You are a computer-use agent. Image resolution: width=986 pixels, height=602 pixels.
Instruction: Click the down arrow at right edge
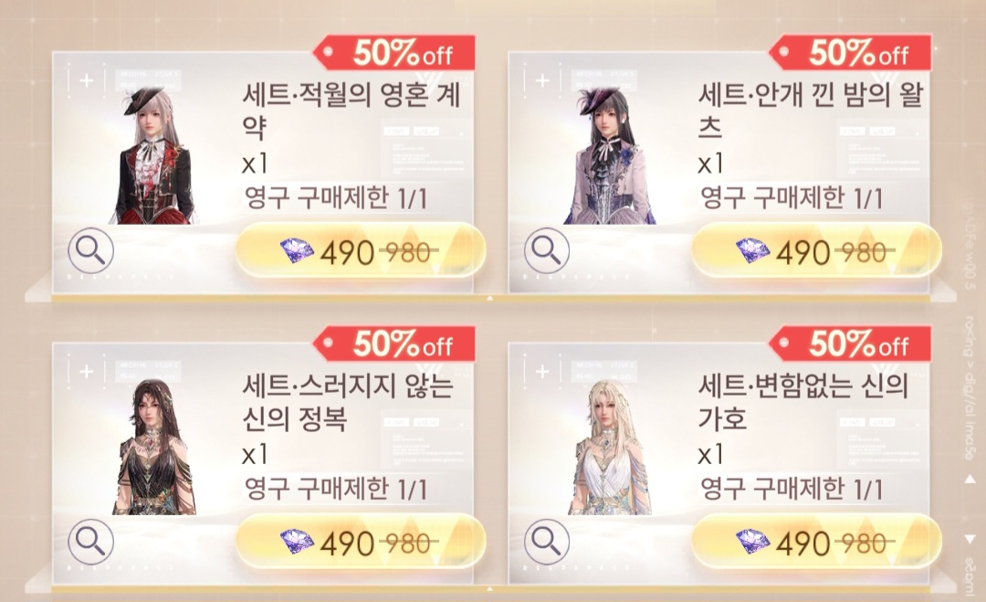point(970,539)
